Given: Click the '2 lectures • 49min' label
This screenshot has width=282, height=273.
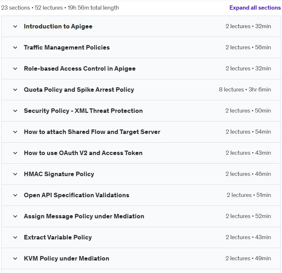Looking at the screenshot, I should [248, 258].
